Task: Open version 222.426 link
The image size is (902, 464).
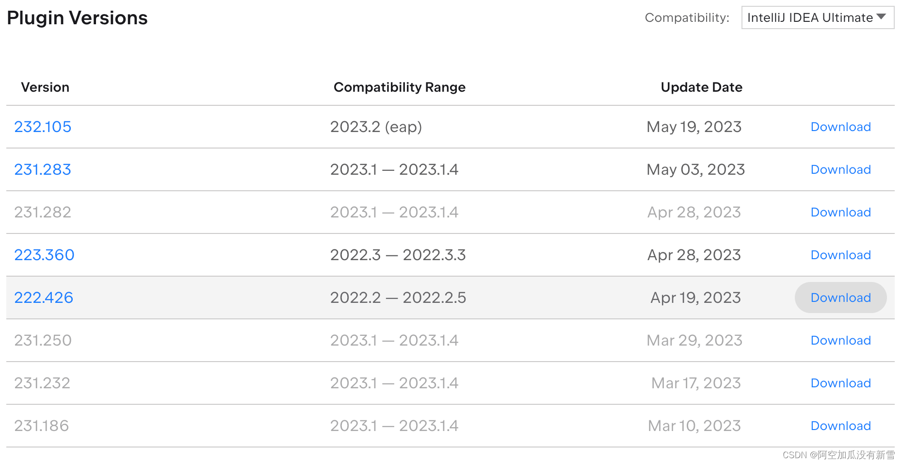Action: (x=44, y=298)
